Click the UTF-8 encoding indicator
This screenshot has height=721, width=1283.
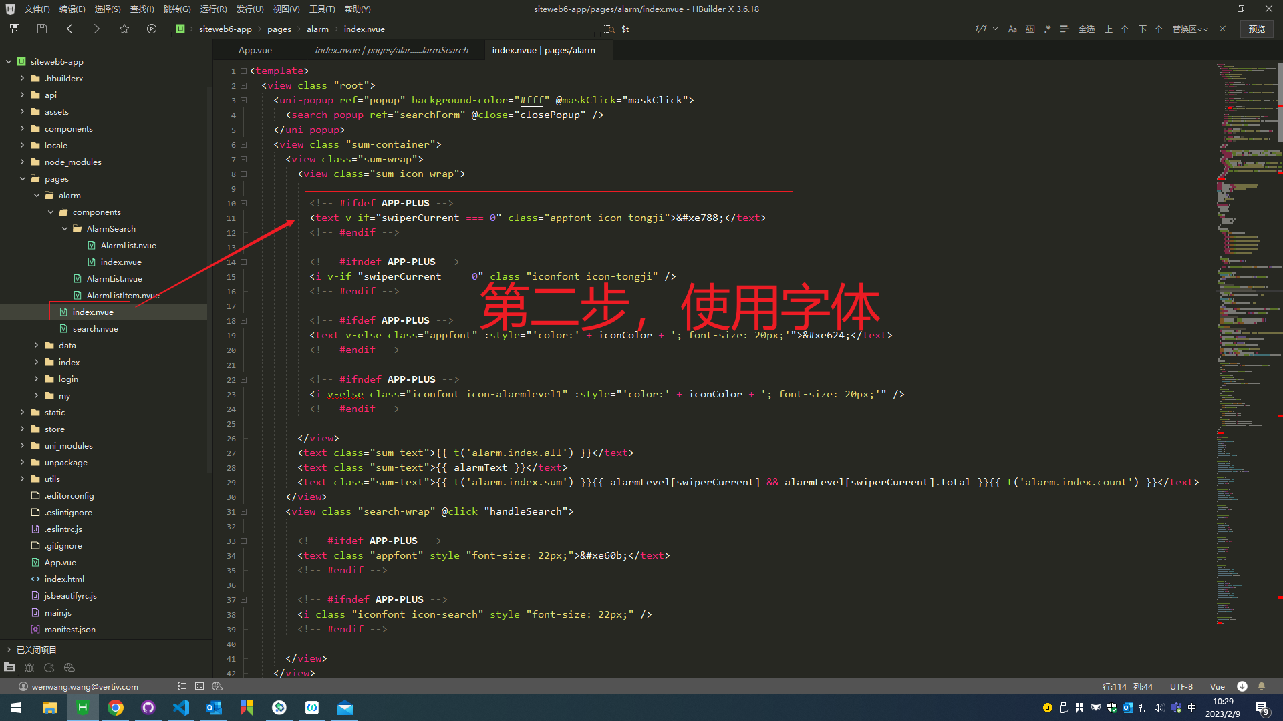pyautogui.click(x=1181, y=686)
